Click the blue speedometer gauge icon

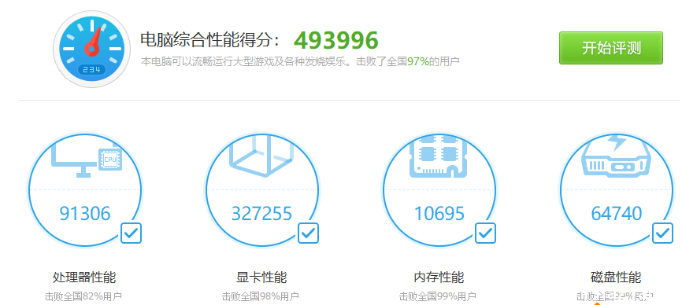pos(92,49)
